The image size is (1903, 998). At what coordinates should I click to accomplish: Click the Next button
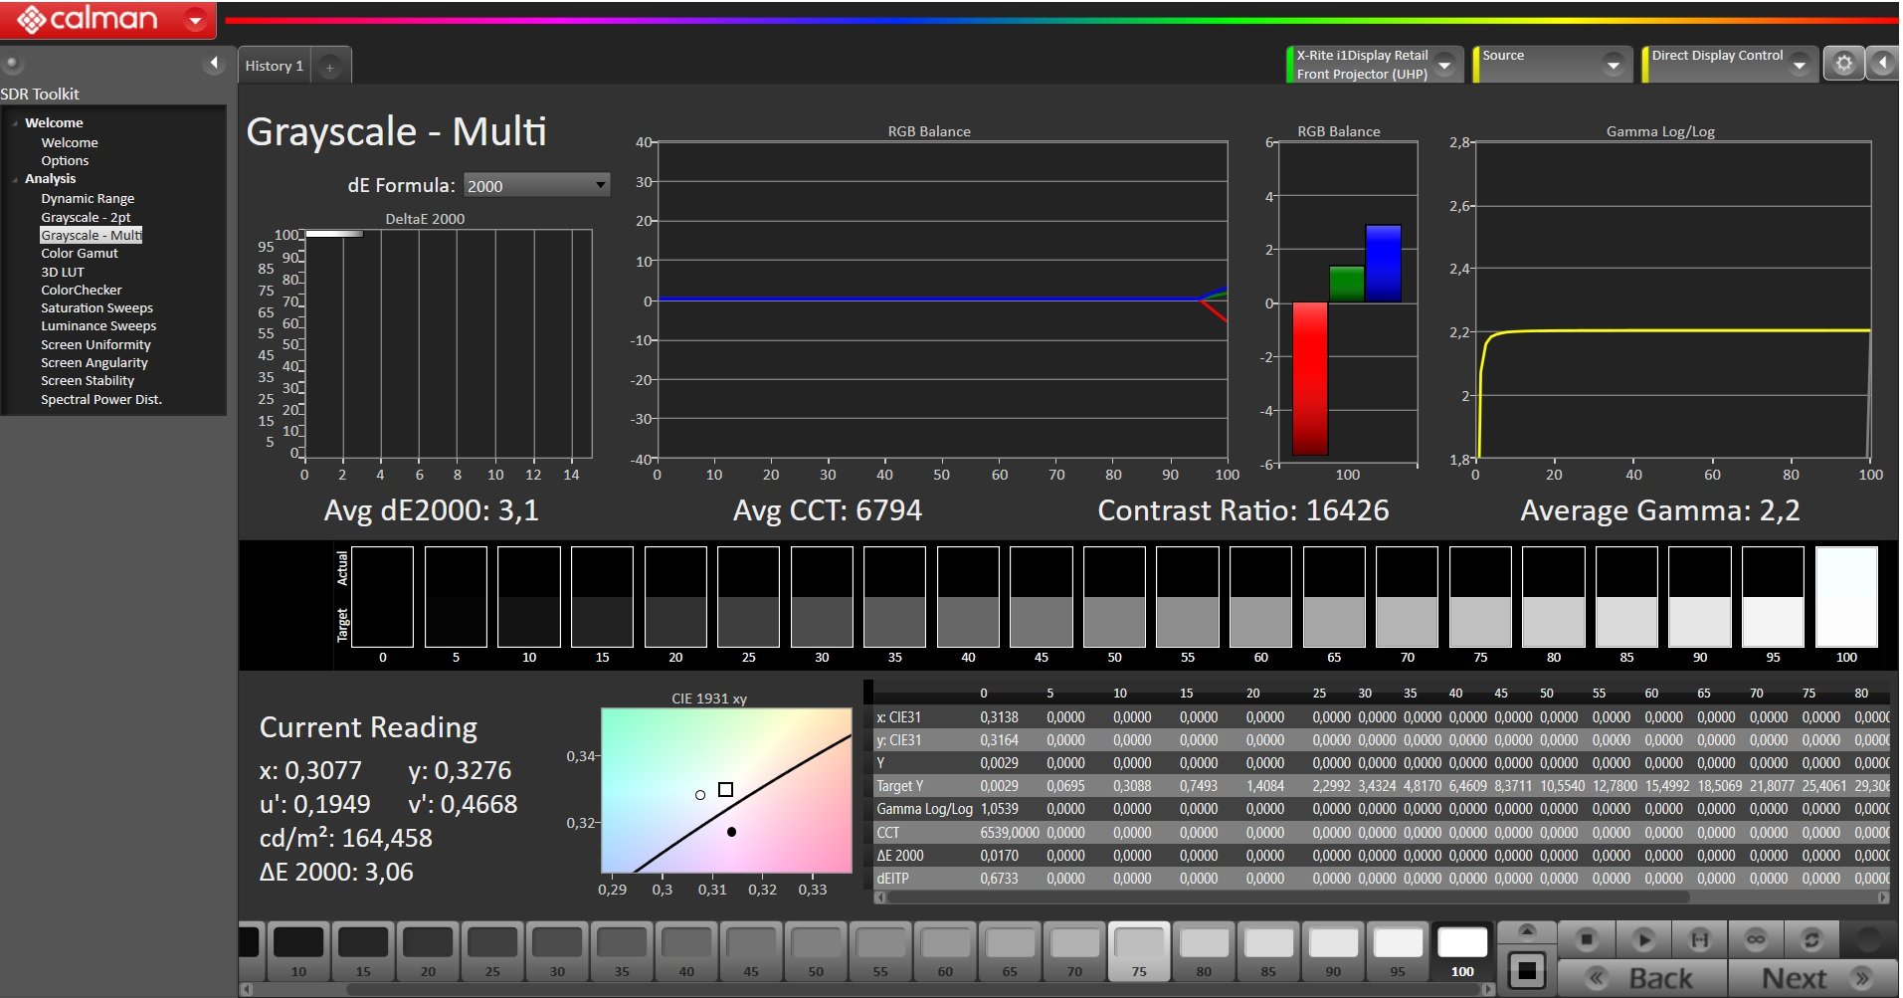[x=1812, y=978]
